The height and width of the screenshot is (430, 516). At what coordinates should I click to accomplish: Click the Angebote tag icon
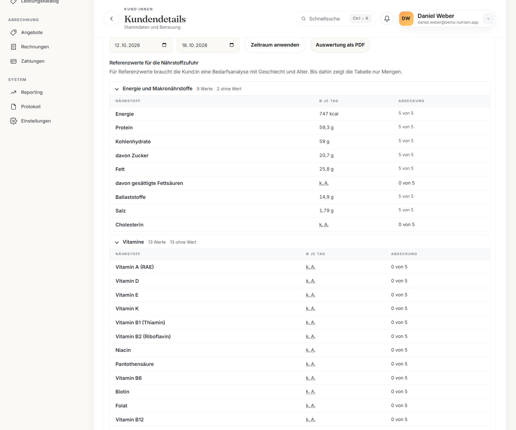(14, 32)
